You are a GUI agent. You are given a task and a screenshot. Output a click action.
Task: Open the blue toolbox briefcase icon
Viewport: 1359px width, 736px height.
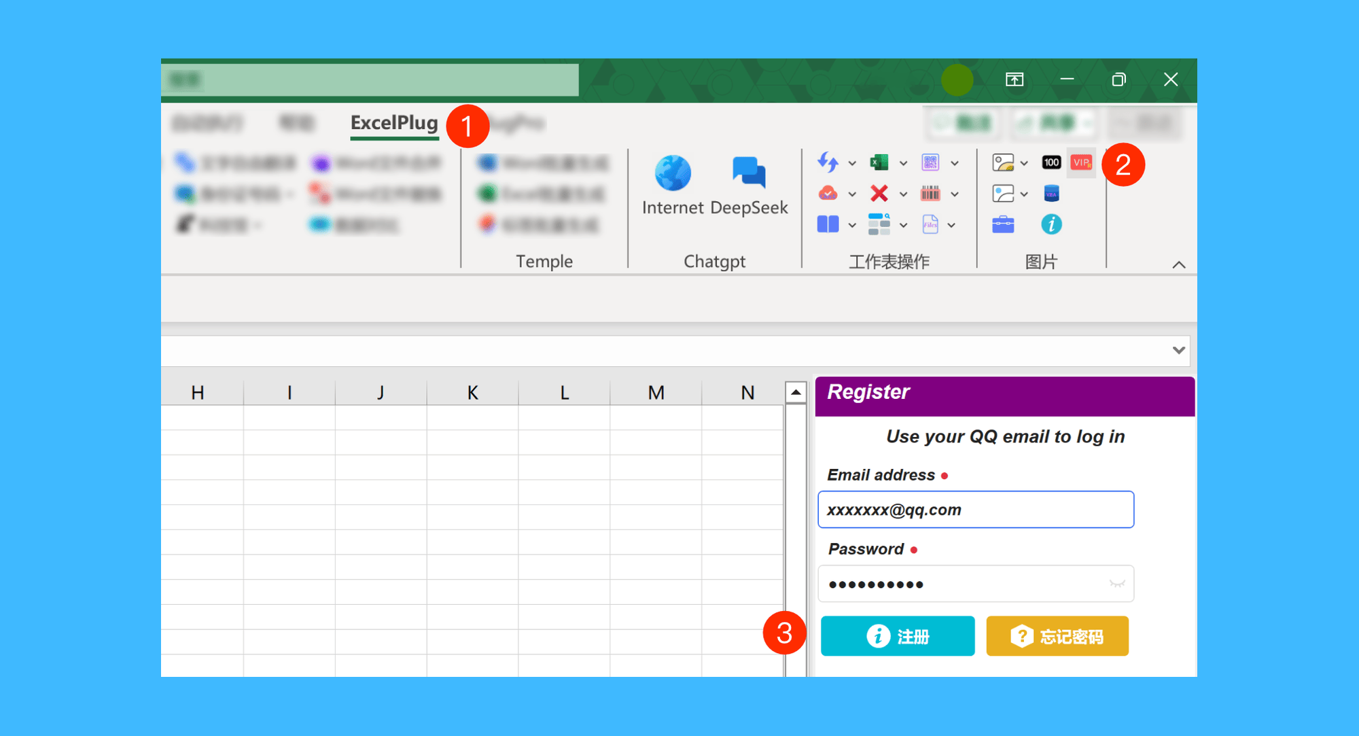coord(1003,224)
